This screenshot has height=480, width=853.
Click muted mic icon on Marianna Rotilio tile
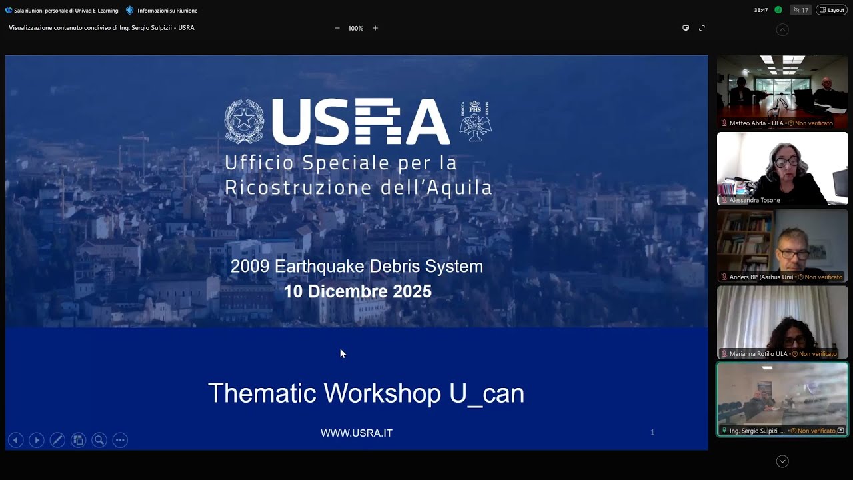724,354
